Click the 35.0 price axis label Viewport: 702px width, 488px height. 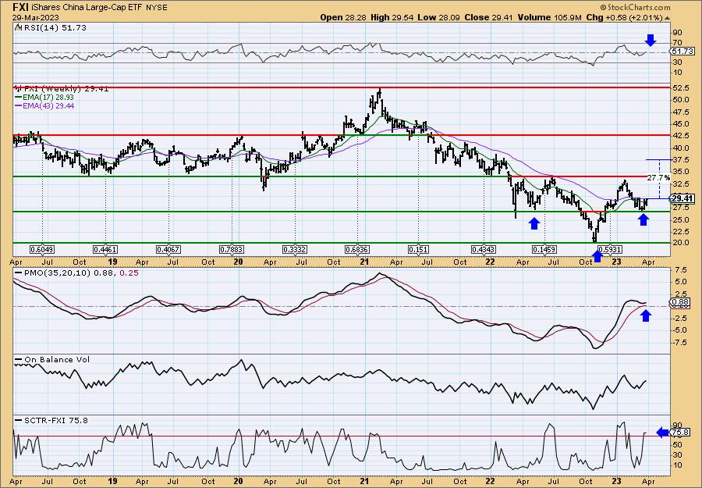point(680,171)
